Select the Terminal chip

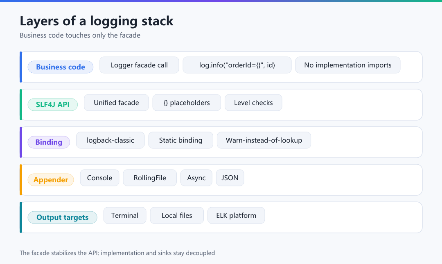125,216
